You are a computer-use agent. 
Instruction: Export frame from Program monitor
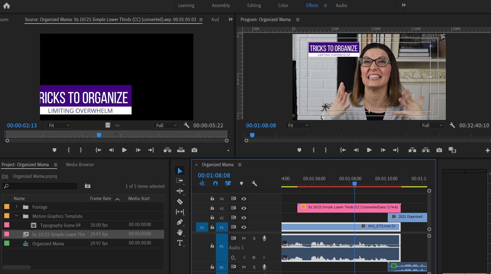tap(439, 150)
